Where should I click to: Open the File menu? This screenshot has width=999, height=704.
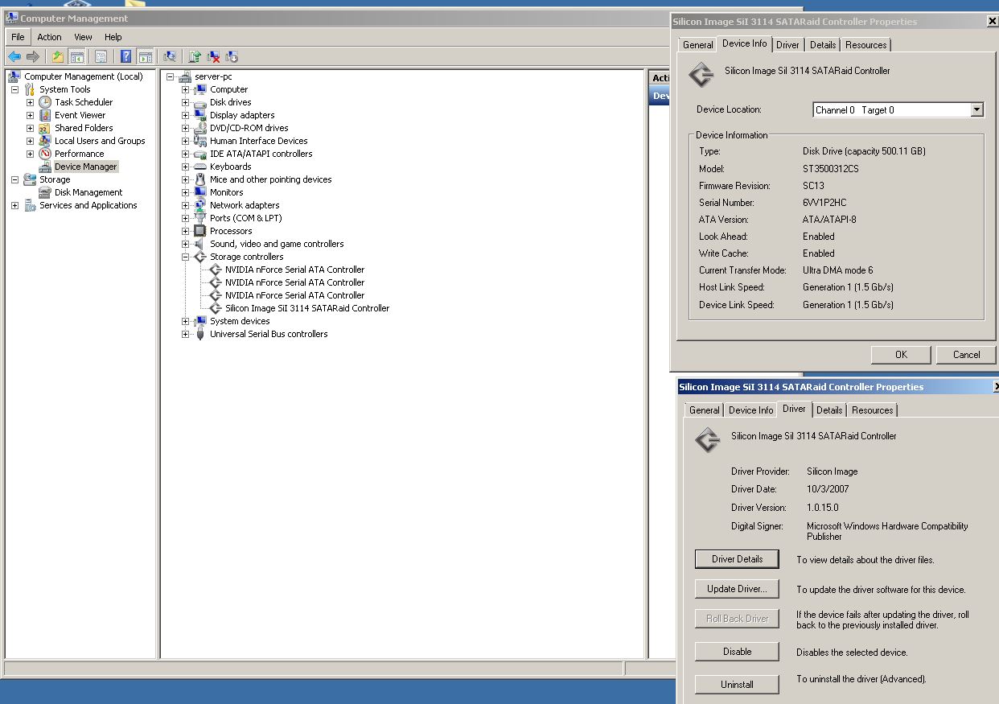pyautogui.click(x=18, y=37)
